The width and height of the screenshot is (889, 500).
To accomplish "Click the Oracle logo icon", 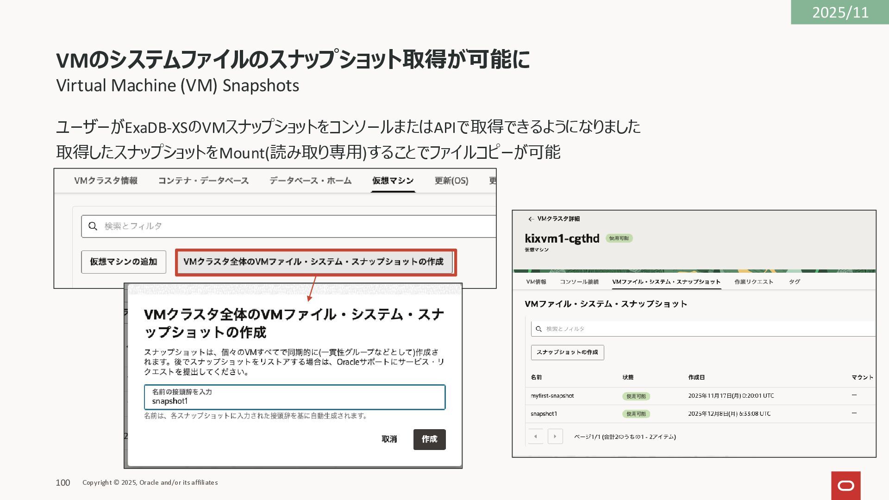I will pos(845,485).
